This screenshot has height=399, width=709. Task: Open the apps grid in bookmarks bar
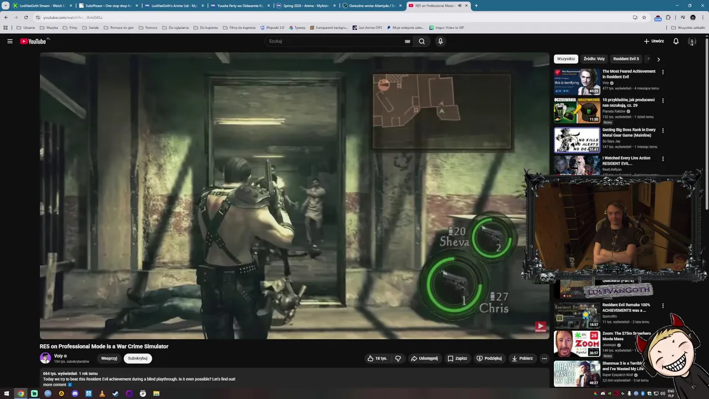pos(6,28)
